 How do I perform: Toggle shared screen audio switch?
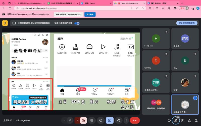click(77, 23)
